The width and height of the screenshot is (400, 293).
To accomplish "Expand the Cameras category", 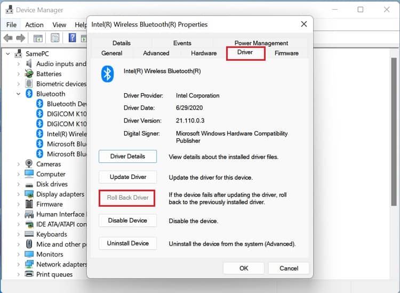I will pos(18,164).
